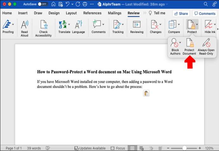Click Updates Available in status bar

click(90, 148)
